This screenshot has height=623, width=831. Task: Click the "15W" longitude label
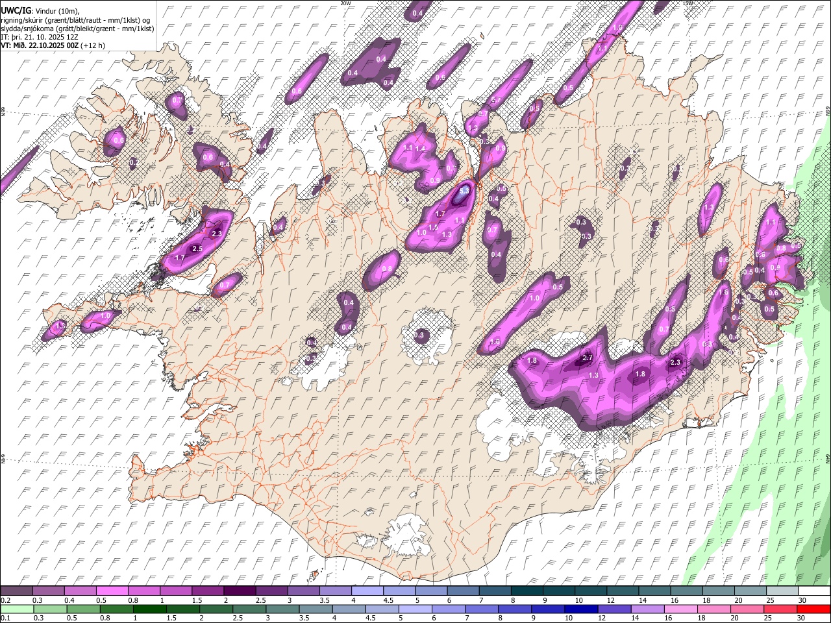(x=688, y=3)
